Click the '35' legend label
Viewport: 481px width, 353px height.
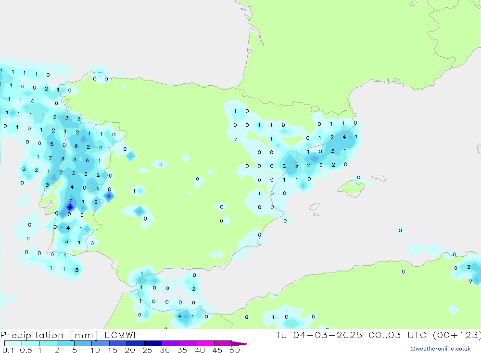point(182,350)
